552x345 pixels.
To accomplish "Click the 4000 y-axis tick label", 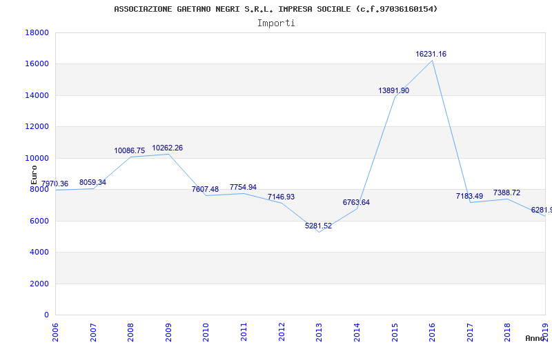I will 39,253.
